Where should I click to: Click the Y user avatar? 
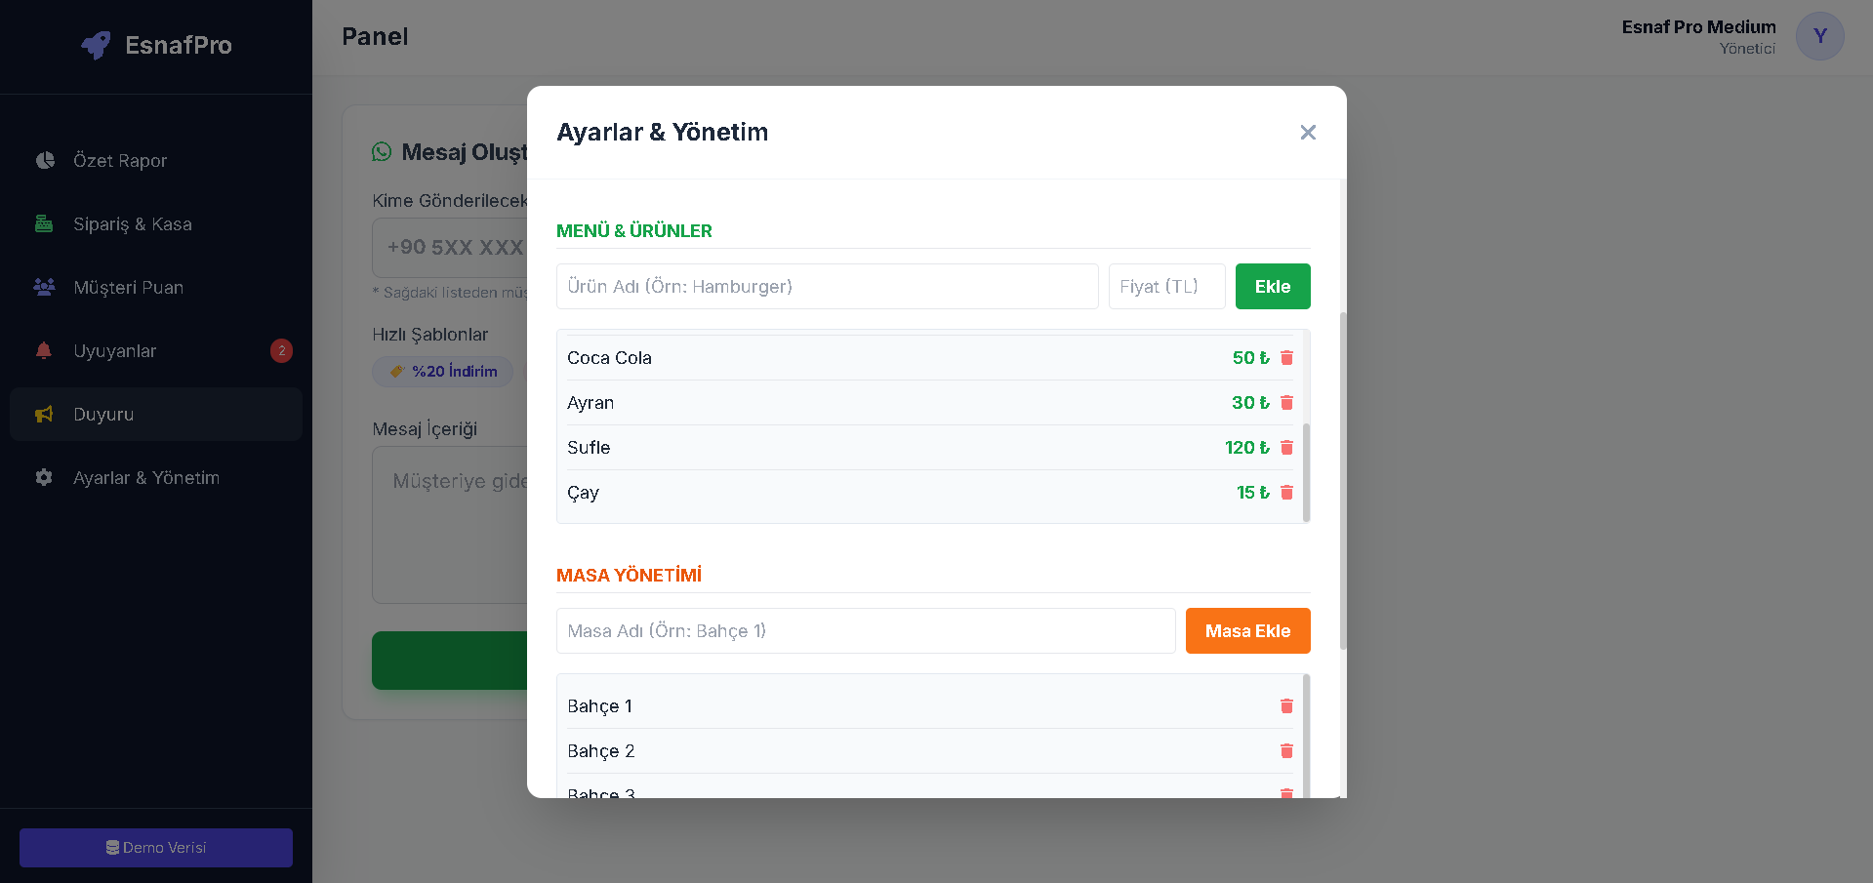[x=1819, y=37]
